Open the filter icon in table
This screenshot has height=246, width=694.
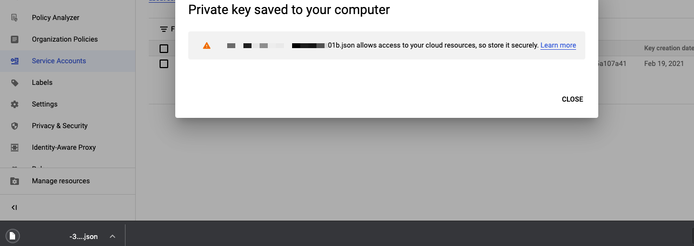164,29
